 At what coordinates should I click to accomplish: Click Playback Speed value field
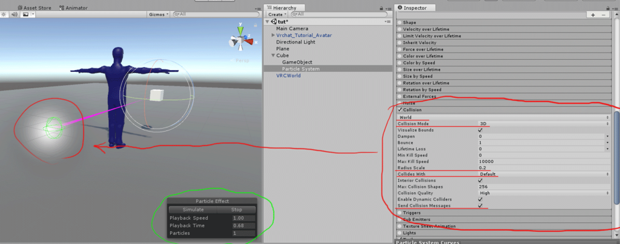pyautogui.click(x=243, y=218)
